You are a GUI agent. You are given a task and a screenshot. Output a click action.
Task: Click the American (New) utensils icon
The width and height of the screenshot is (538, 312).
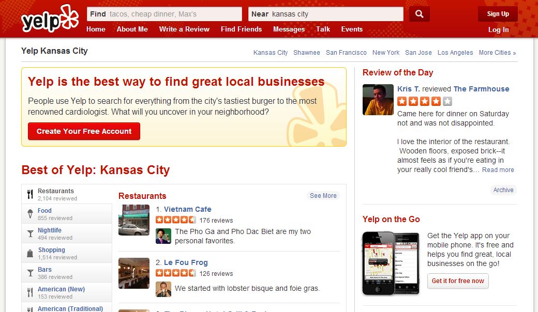point(30,292)
